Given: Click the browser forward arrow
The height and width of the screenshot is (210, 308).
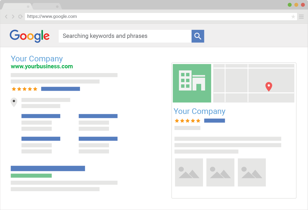Looking at the screenshot, I should click(13, 17).
